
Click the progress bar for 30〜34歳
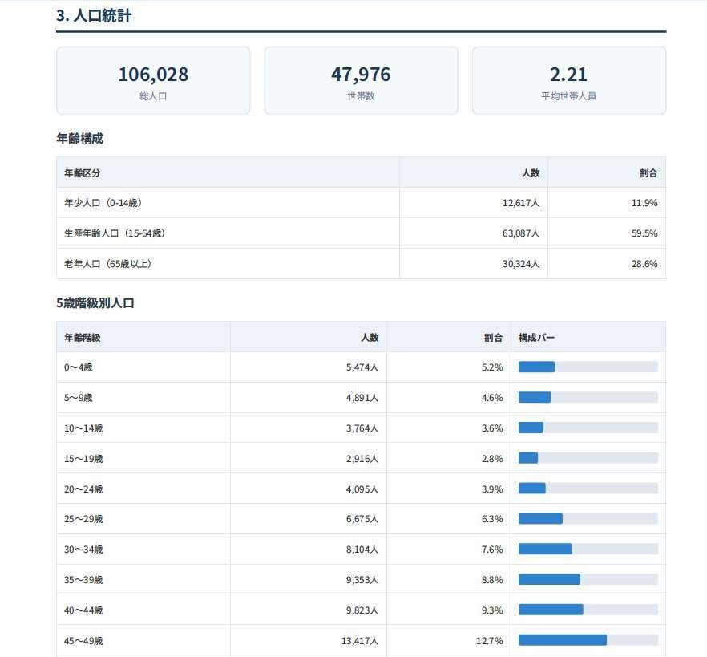pos(588,549)
